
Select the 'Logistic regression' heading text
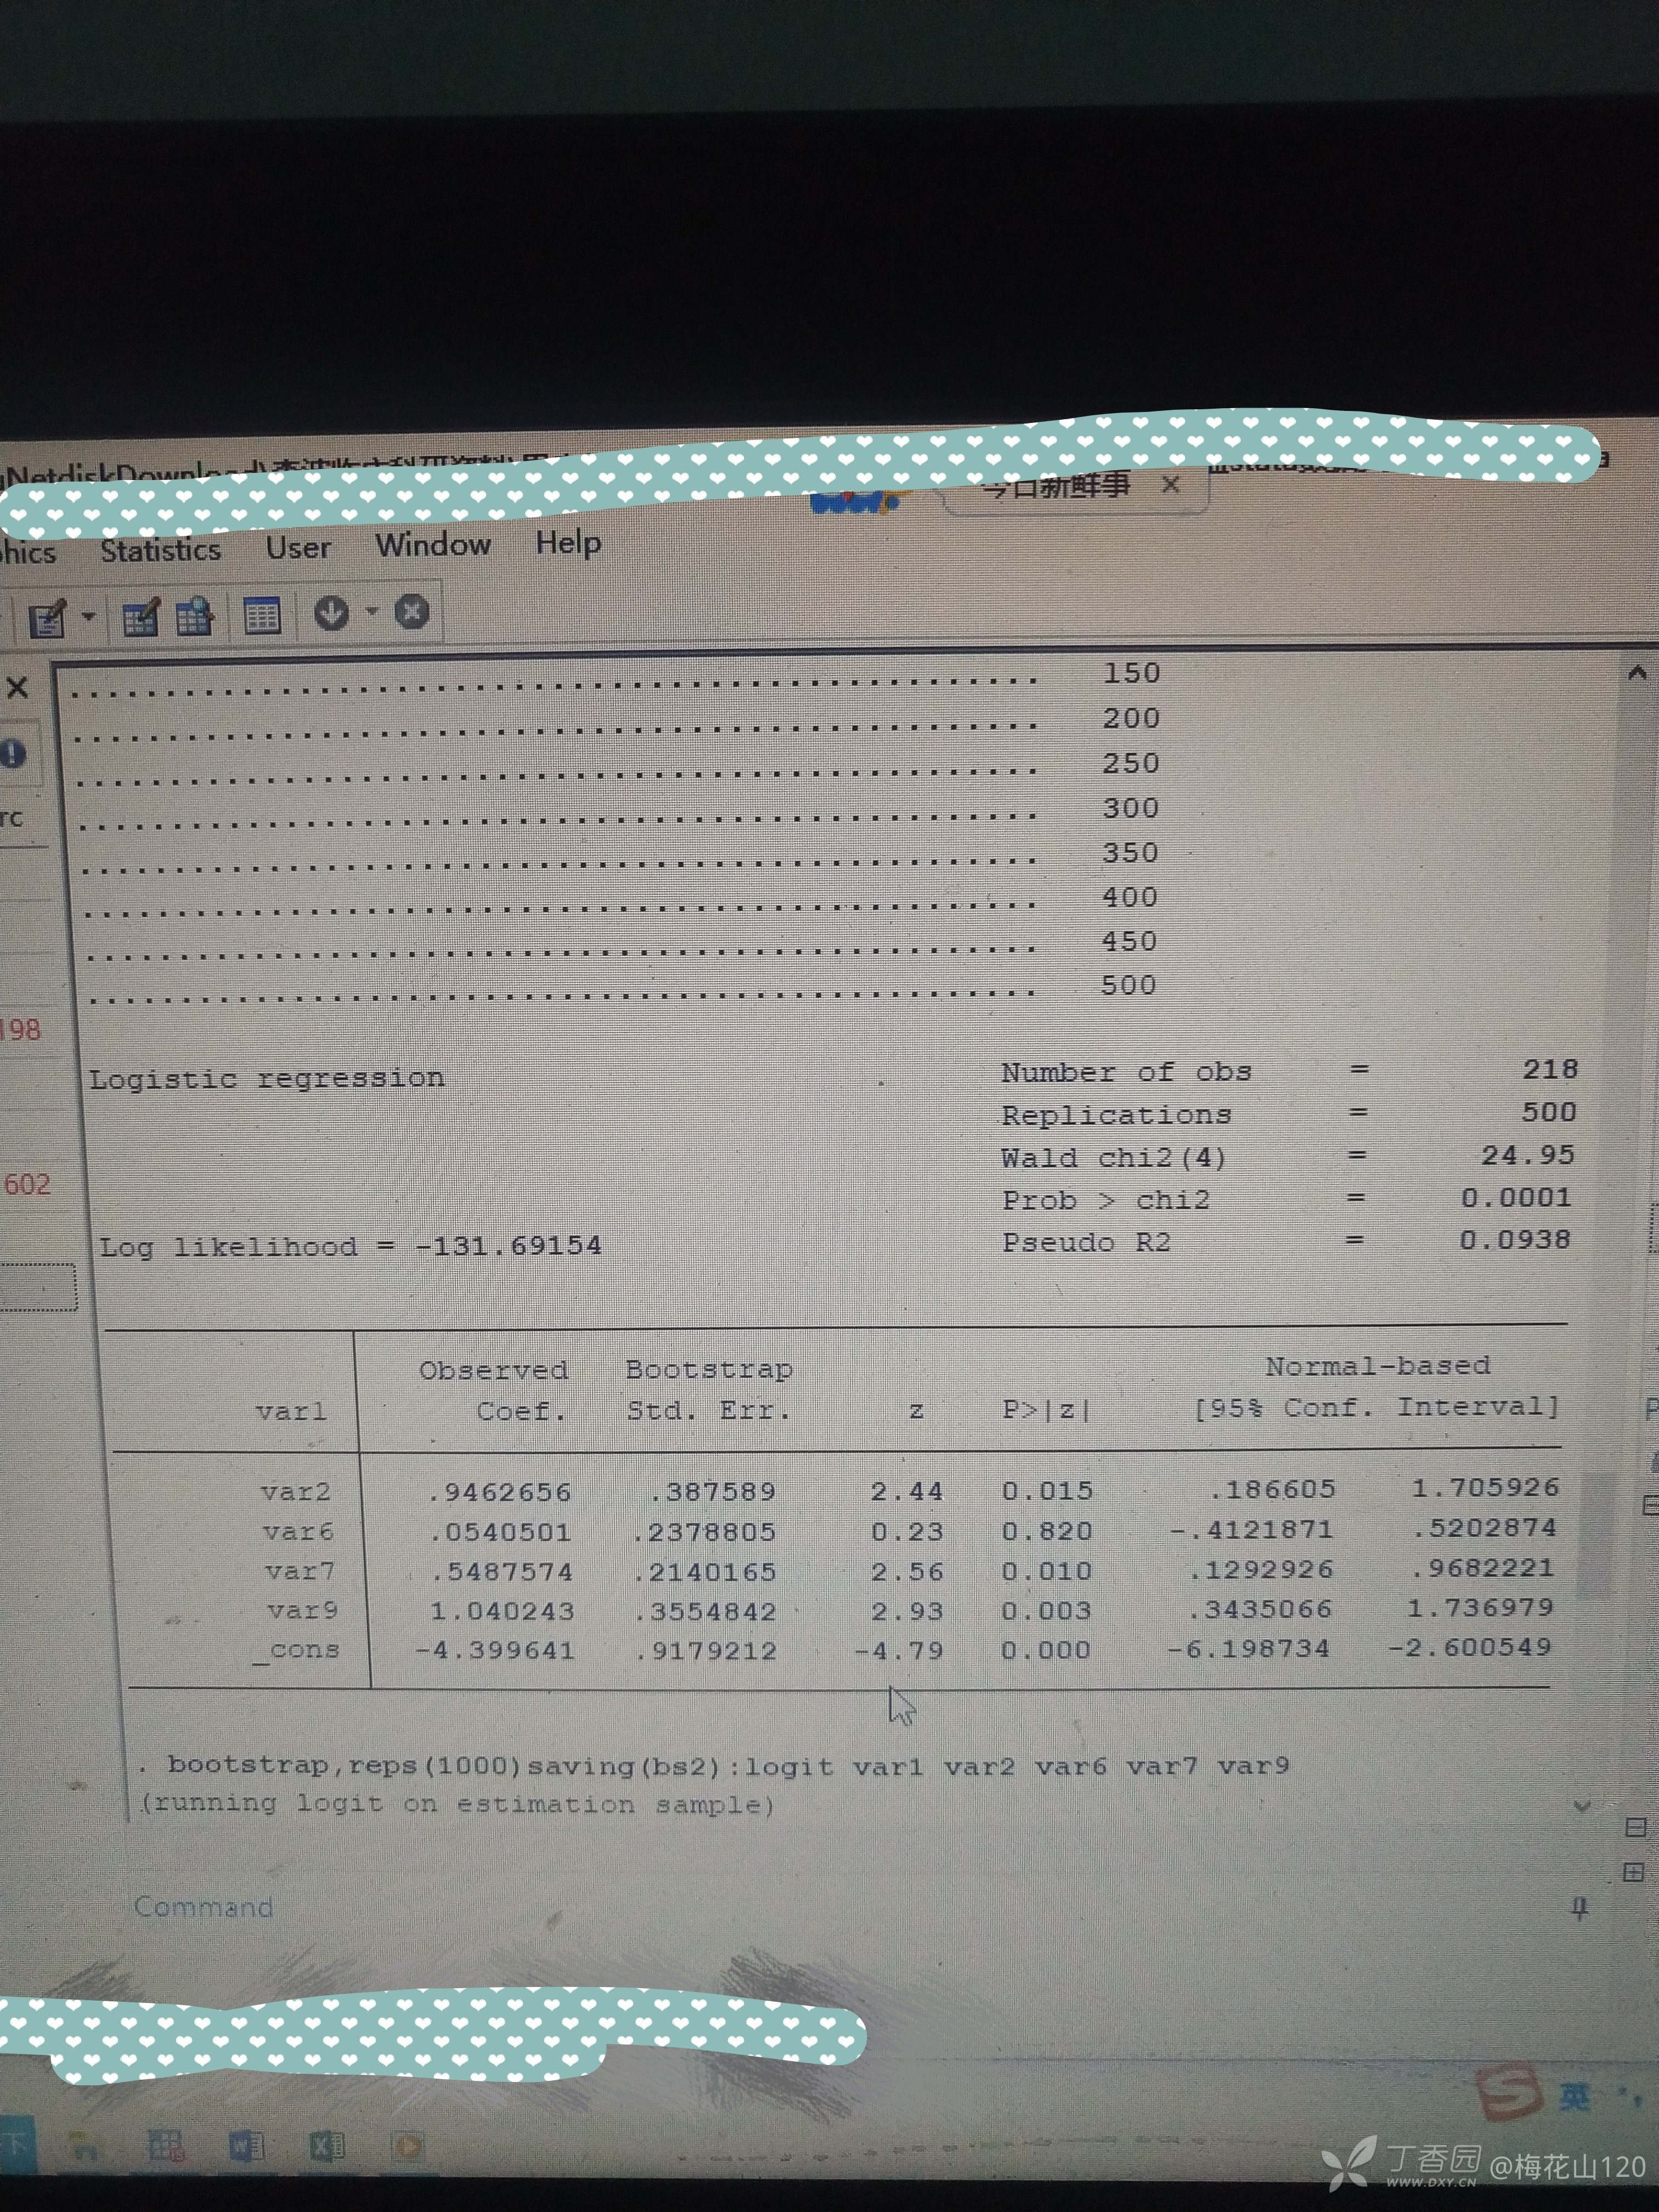tap(266, 1078)
